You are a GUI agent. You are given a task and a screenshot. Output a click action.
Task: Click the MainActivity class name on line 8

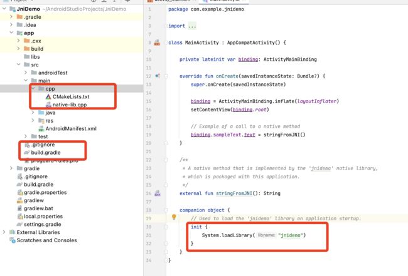pos(201,43)
